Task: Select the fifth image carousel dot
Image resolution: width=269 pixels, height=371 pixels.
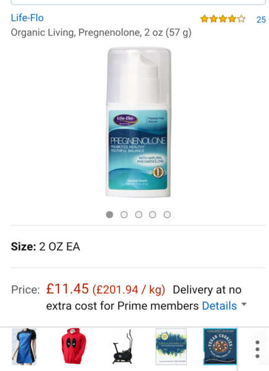Action: click(x=167, y=215)
